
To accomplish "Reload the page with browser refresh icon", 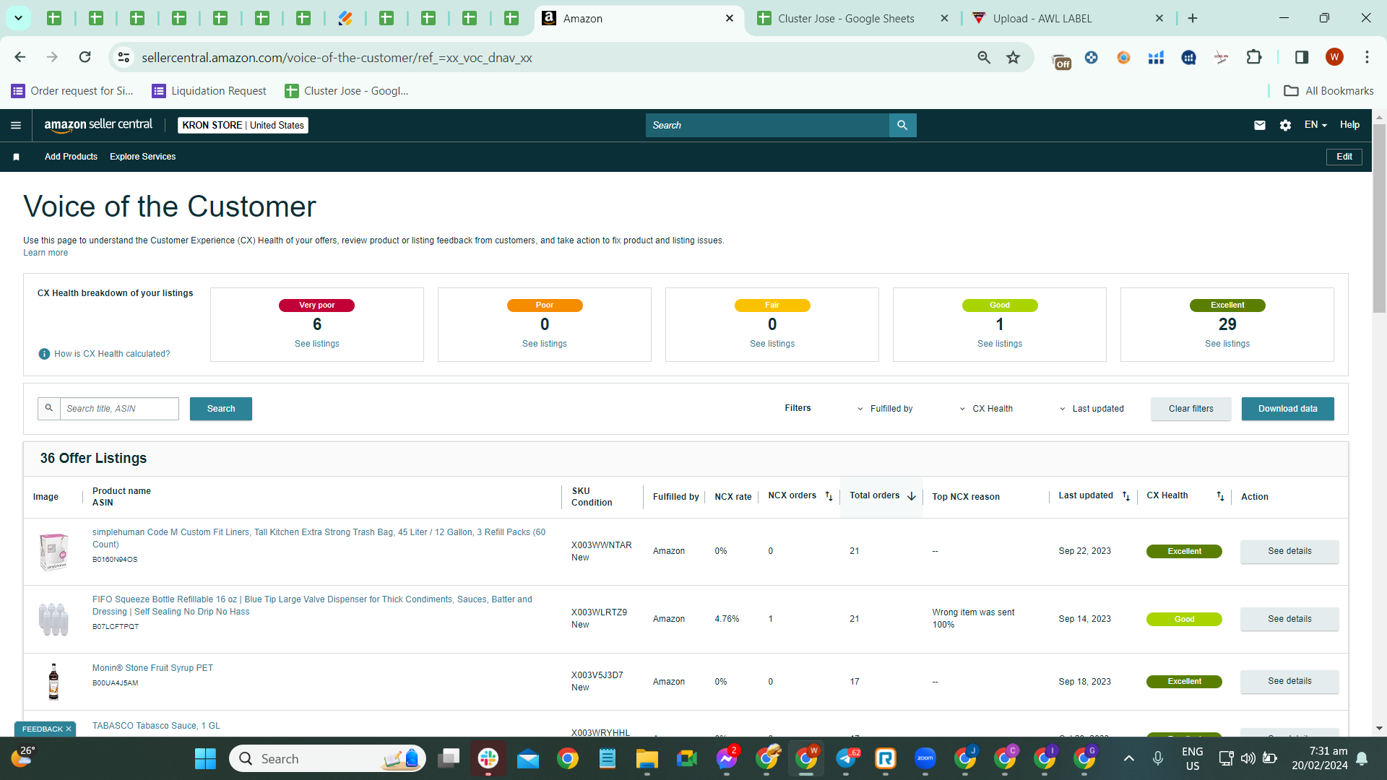I will click(x=85, y=57).
